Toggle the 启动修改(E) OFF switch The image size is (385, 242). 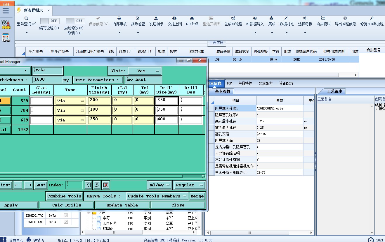tap(75, 21)
